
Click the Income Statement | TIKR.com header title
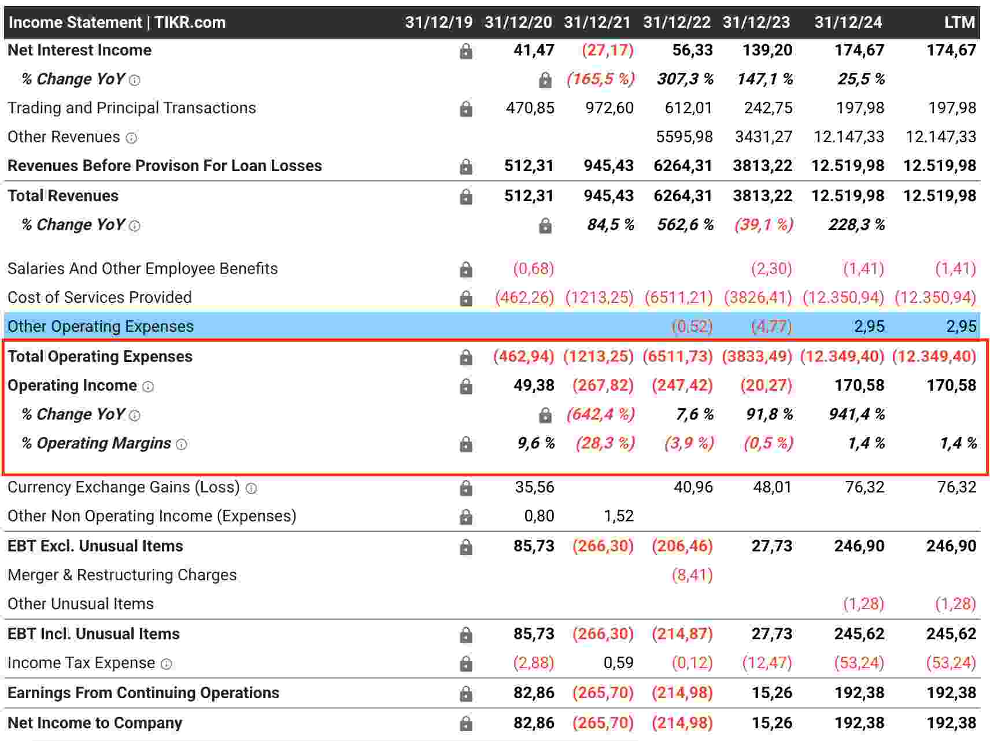[117, 23]
